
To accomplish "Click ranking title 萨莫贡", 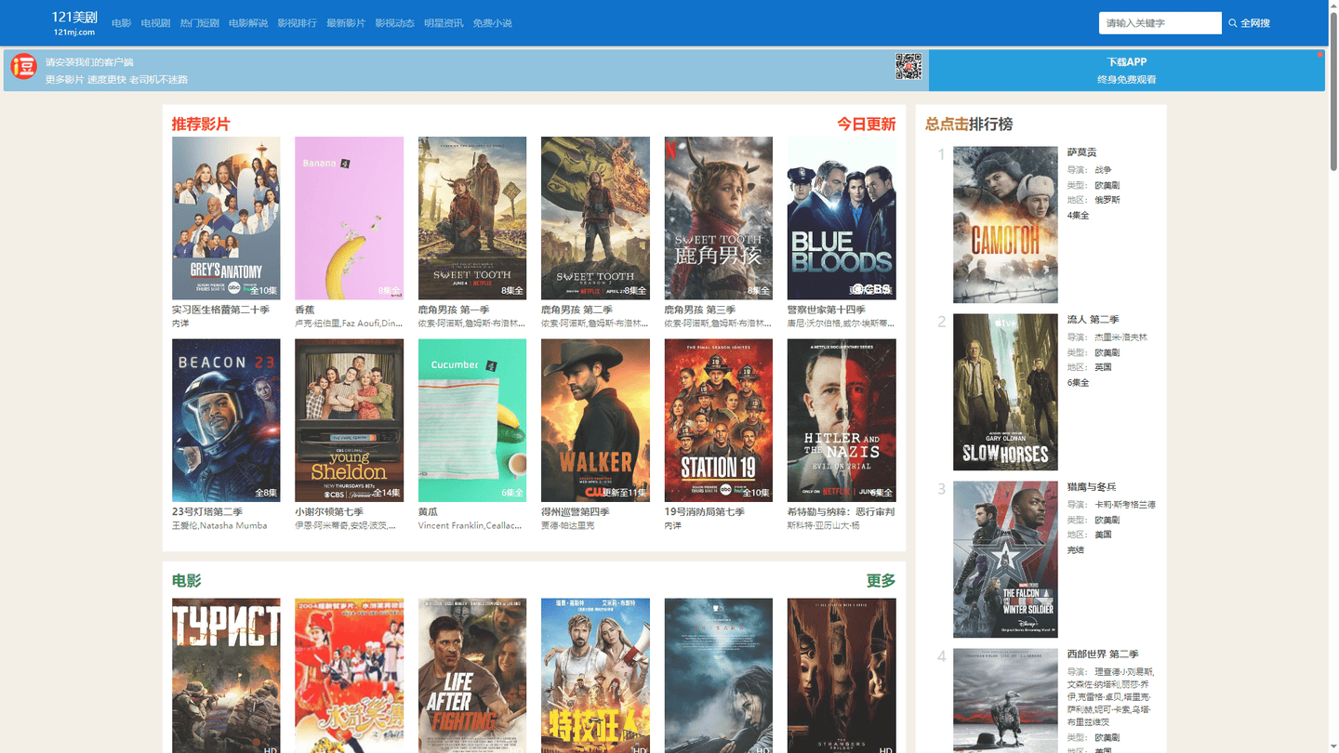I will tap(1082, 152).
